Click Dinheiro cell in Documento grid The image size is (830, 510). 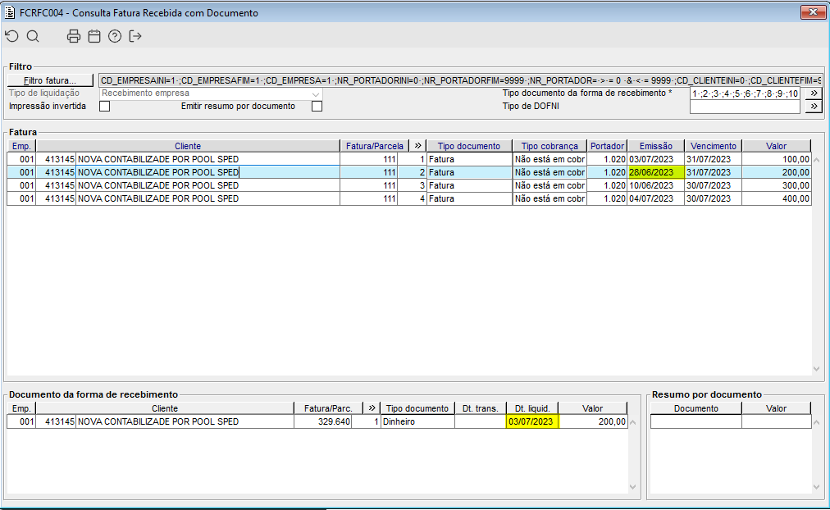tap(417, 421)
